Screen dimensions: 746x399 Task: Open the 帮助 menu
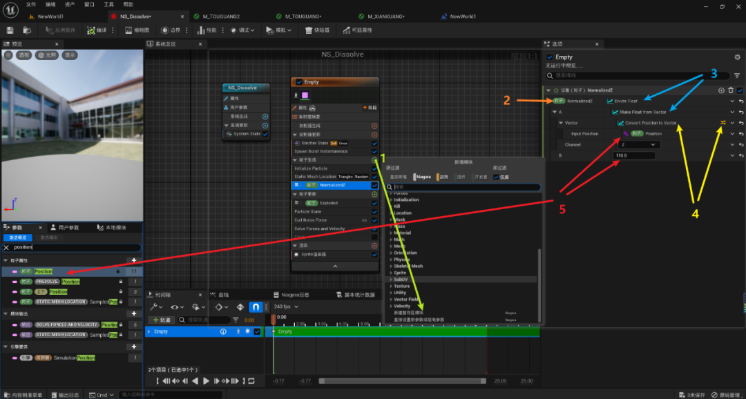[x=128, y=4]
